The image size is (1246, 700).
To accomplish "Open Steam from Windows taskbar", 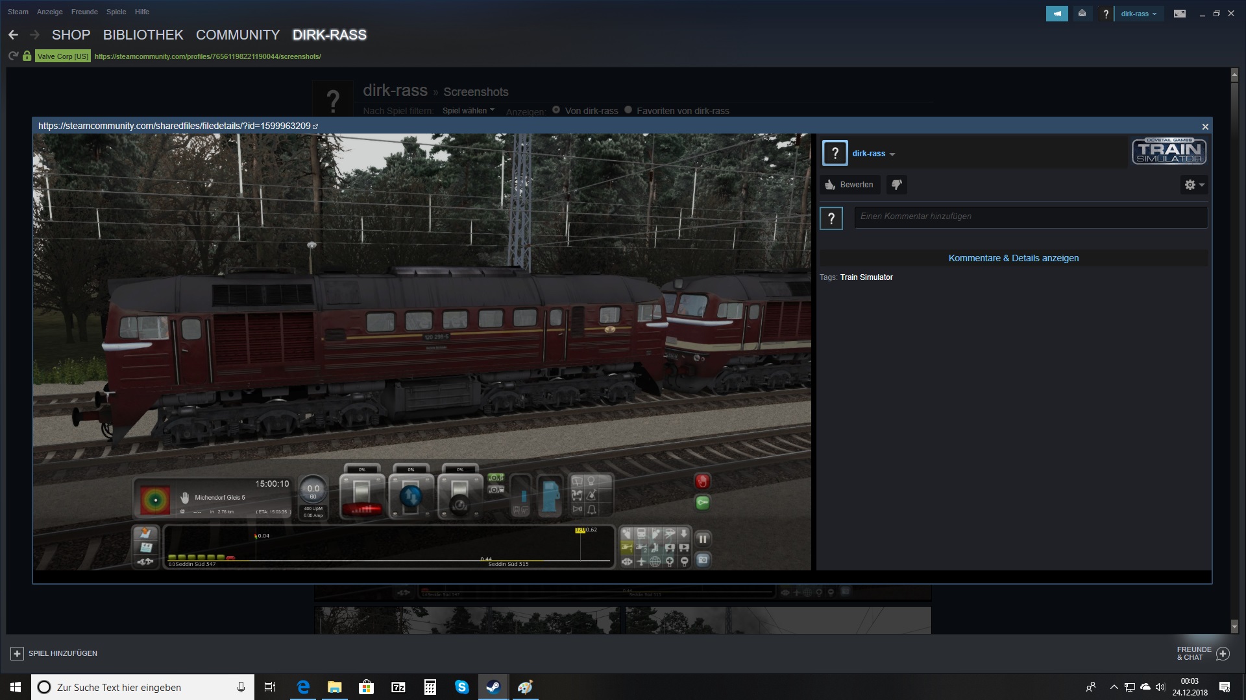I will pyautogui.click(x=493, y=687).
